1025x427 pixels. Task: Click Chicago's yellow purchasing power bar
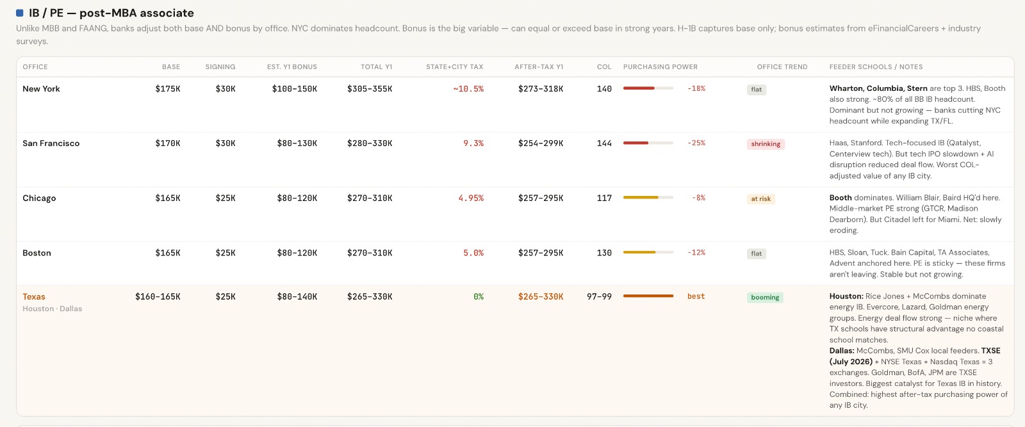pos(648,198)
